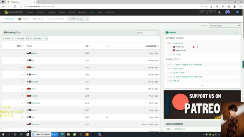Open player Moon's profile link
Viewport: 244px width, 137px height.
coord(34,75)
